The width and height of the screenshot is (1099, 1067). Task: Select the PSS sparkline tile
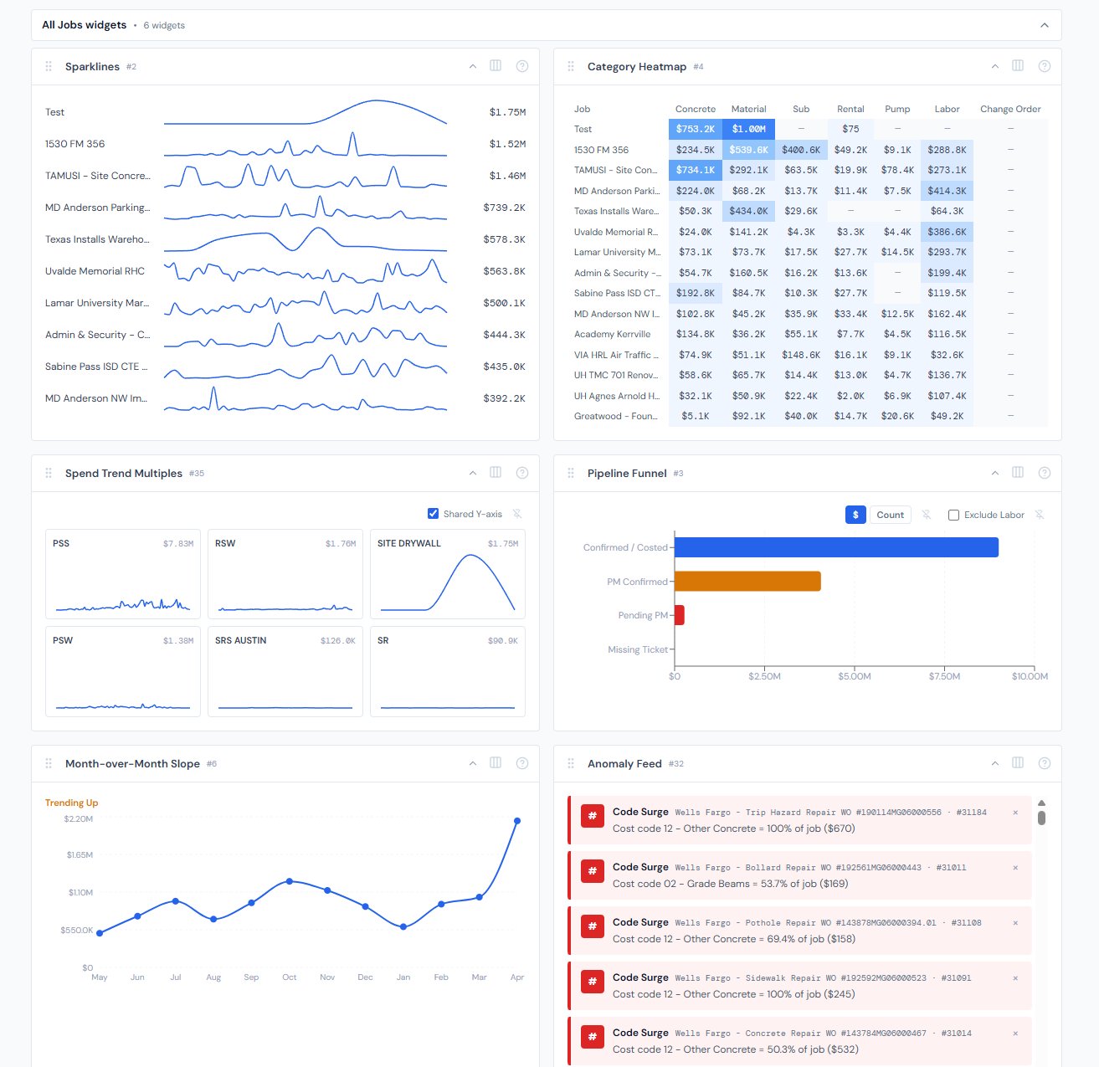click(122, 574)
